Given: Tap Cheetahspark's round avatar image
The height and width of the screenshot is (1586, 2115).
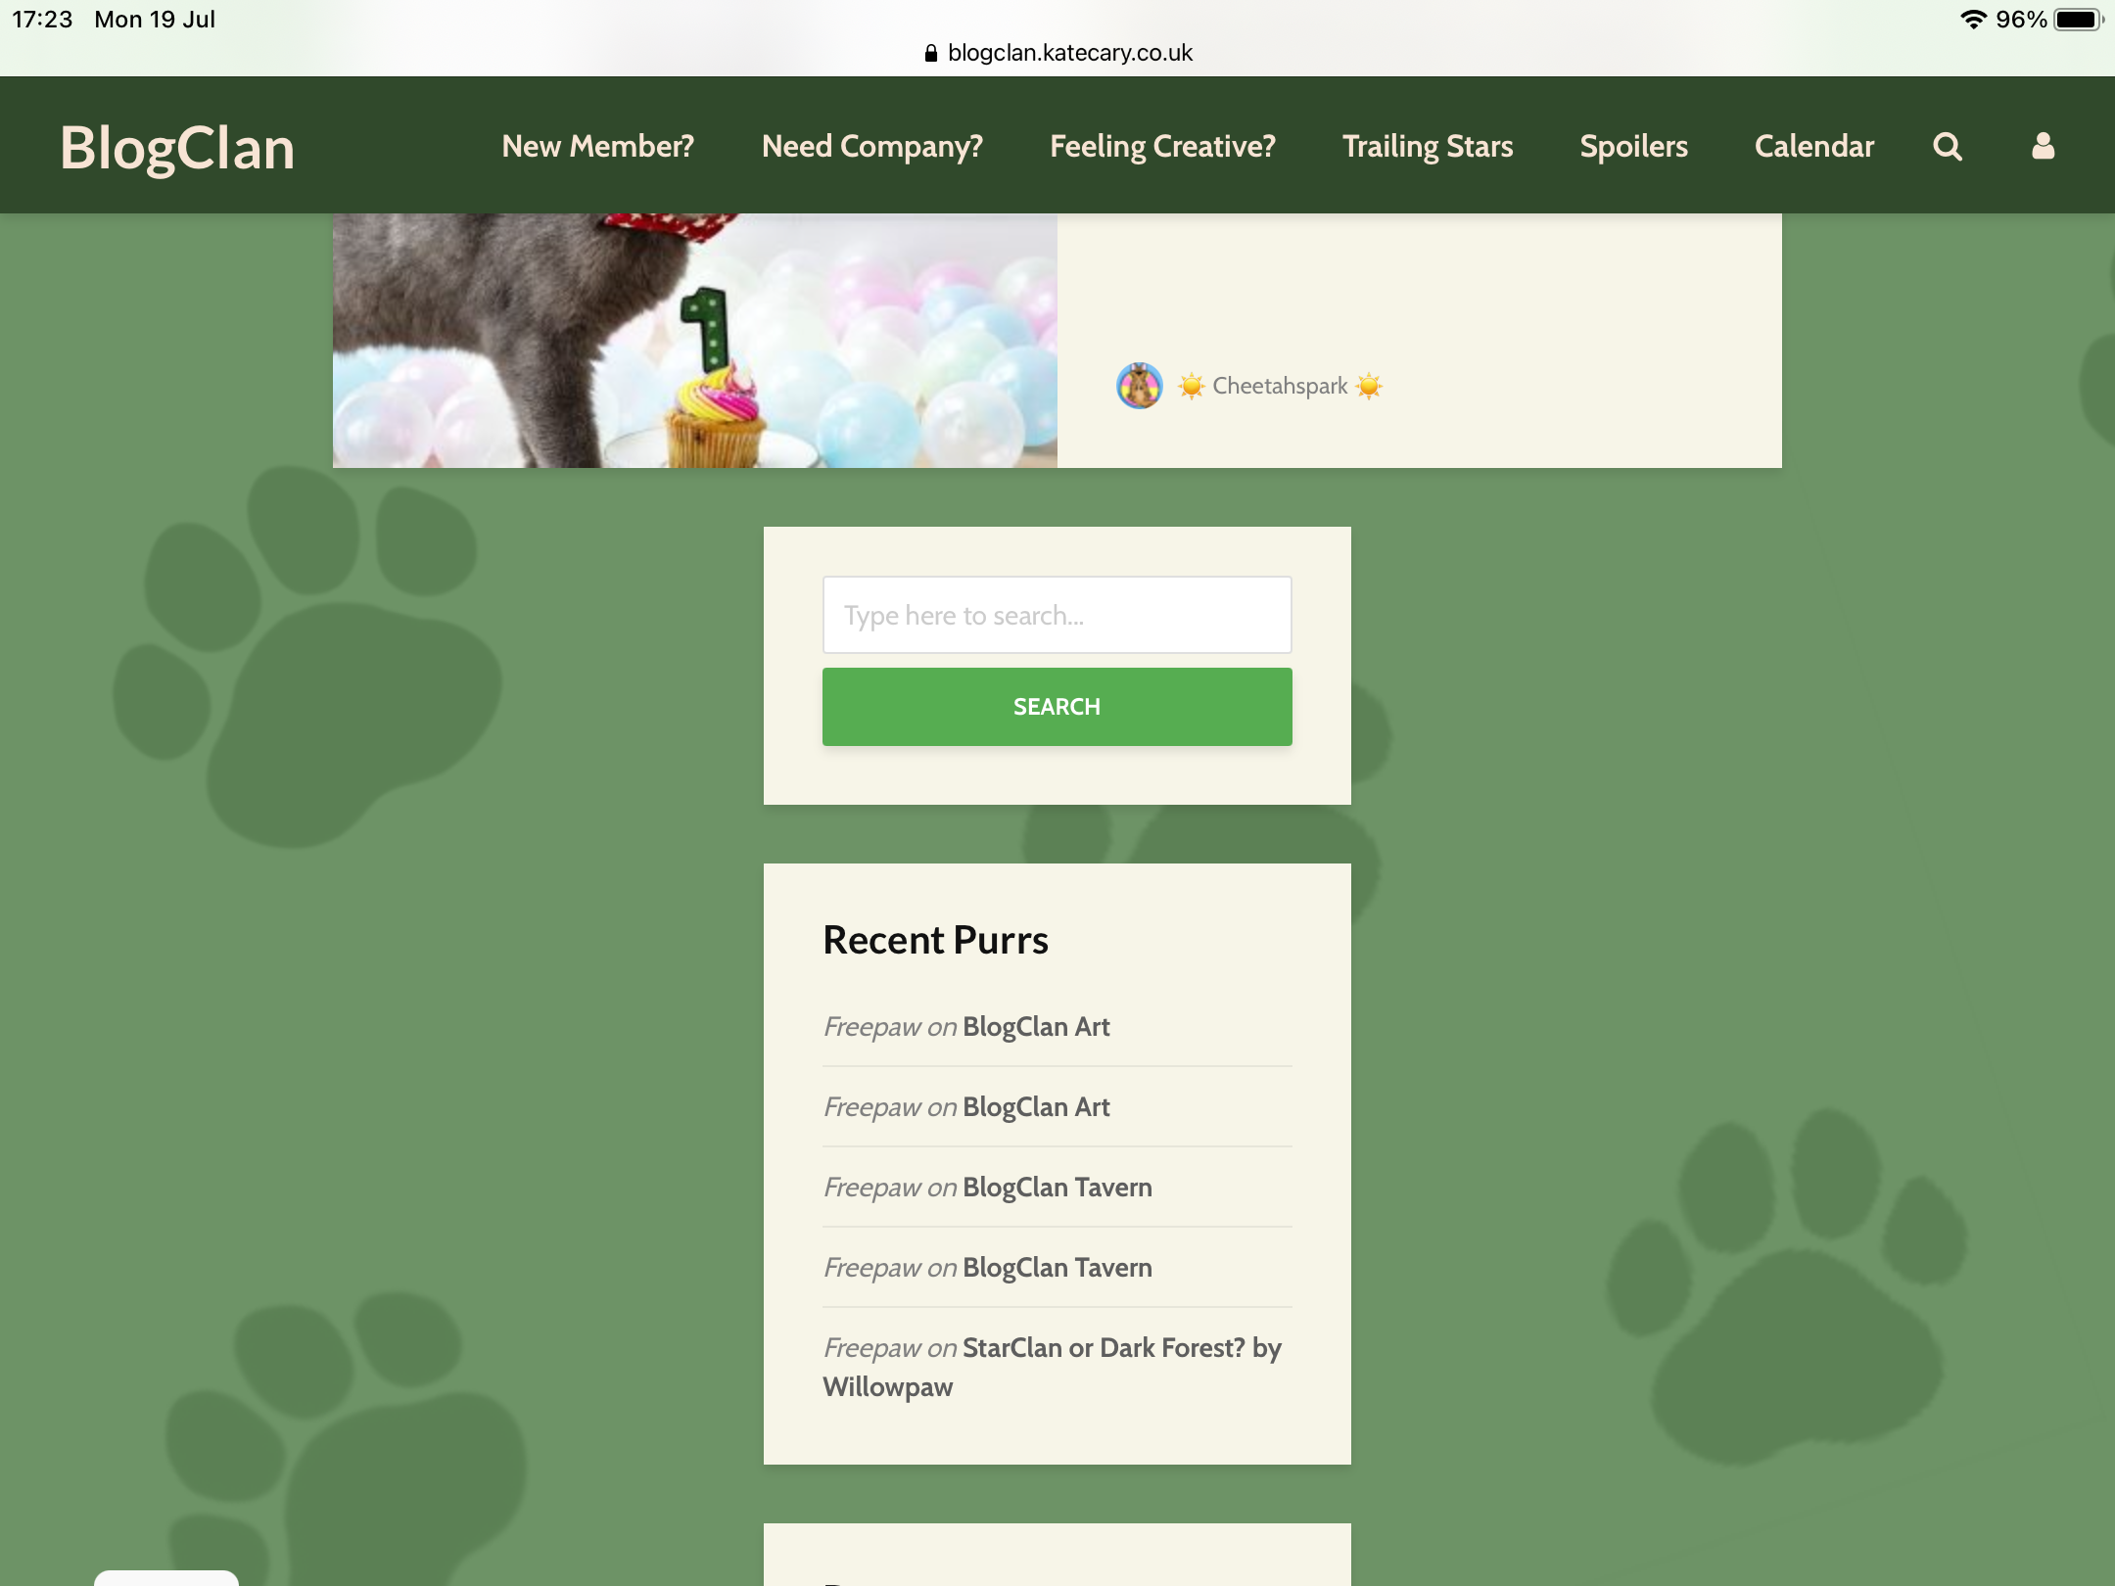Looking at the screenshot, I should 1139,386.
